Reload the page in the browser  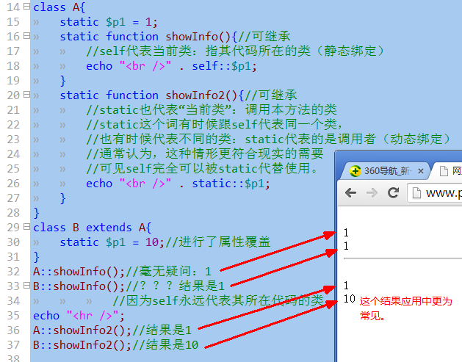pyautogui.click(x=393, y=192)
